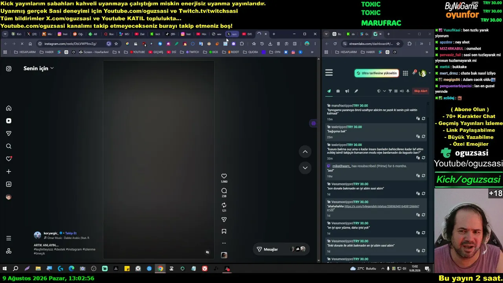Screen dimensions: 503x283
Task: Open the KICK bookmark folder
Action: tap(211, 52)
